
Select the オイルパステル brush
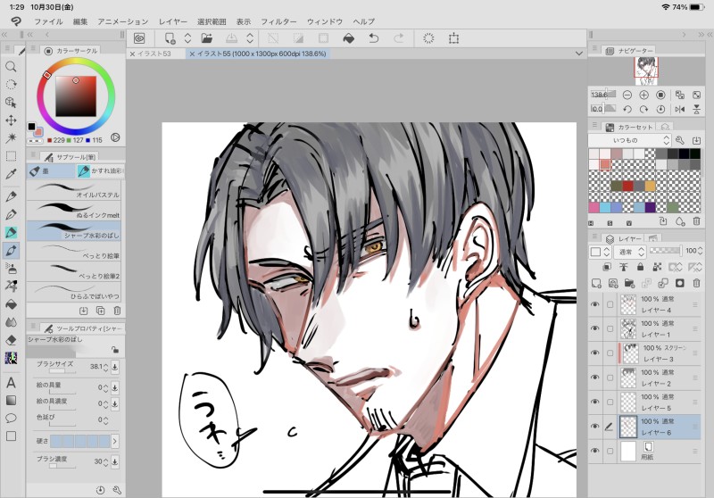pyautogui.click(x=74, y=189)
